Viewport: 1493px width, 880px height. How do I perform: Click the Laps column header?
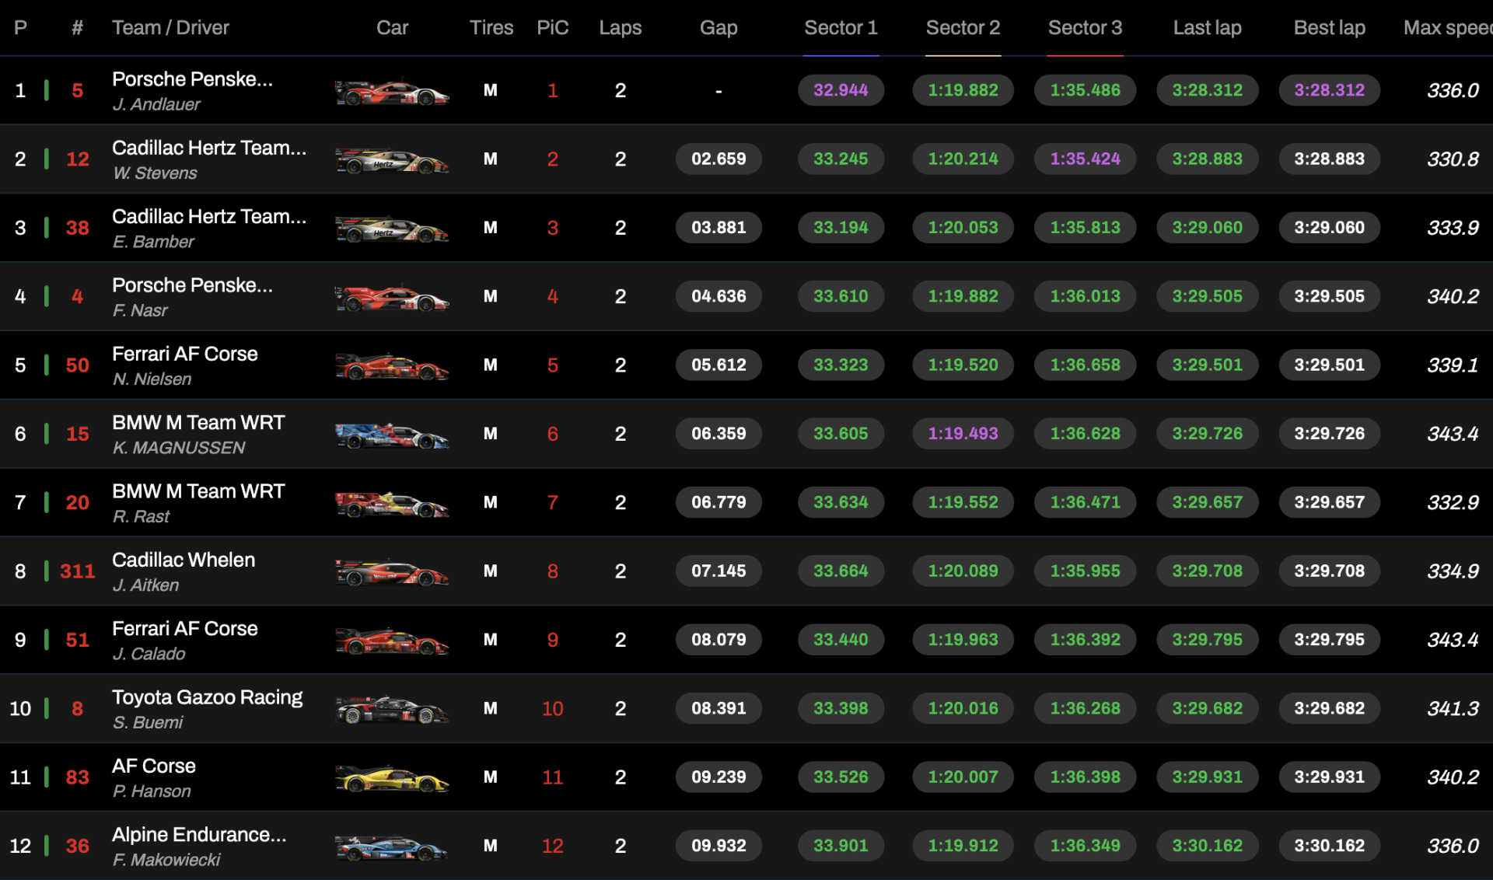point(620,28)
